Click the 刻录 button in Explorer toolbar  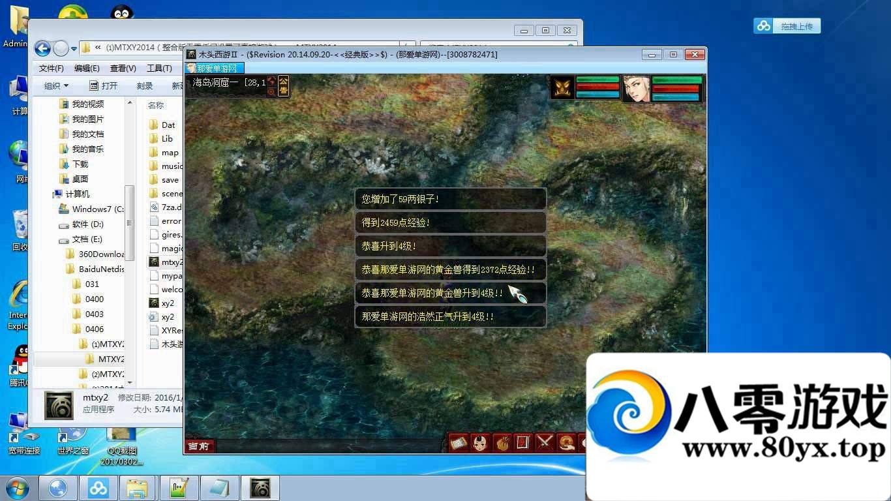pos(145,86)
